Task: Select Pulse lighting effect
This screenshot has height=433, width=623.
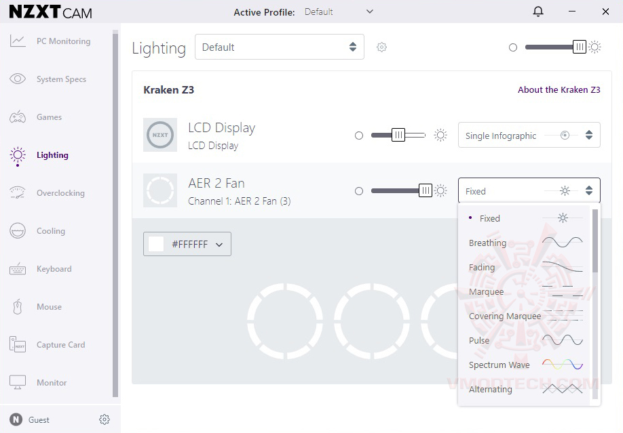Action: coord(525,340)
